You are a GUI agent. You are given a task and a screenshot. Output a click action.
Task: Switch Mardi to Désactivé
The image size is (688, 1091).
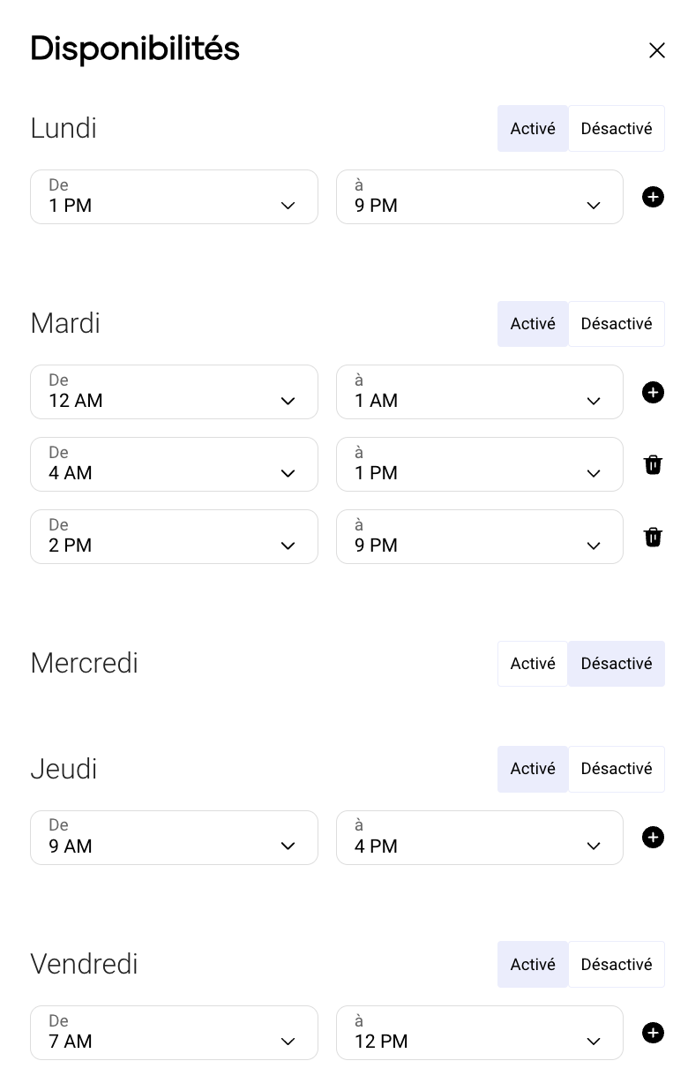pos(616,324)
